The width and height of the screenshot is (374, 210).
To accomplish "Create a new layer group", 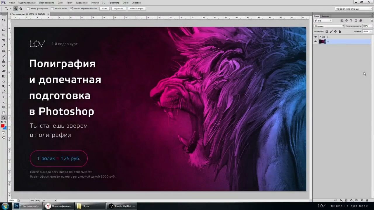I will [357, 200].
